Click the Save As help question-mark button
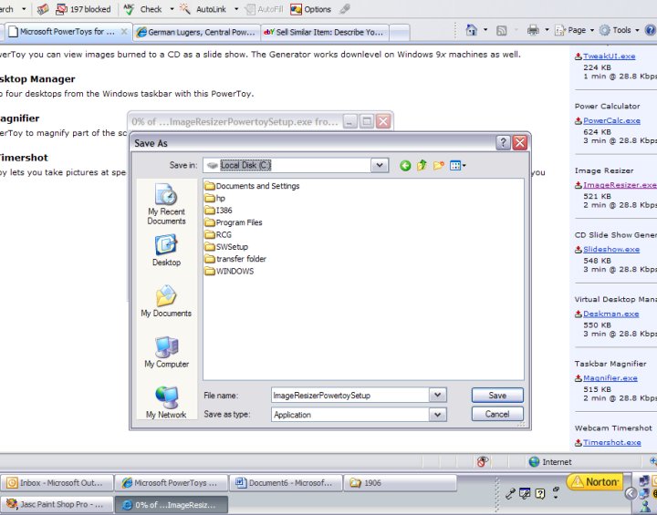 tap(503, 143)
